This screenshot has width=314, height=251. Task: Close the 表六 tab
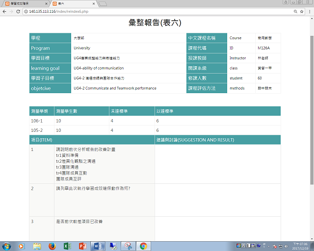pyautogui.click(x=94, y=3)
